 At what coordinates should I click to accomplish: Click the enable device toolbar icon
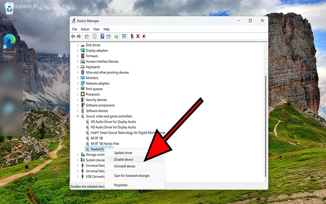click(x=132, y=36)
